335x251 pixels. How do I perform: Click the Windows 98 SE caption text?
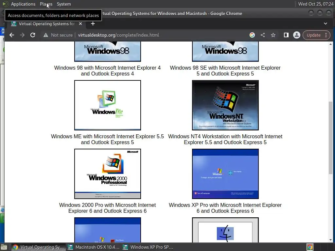pyautogui.click(x=225, y=71)
